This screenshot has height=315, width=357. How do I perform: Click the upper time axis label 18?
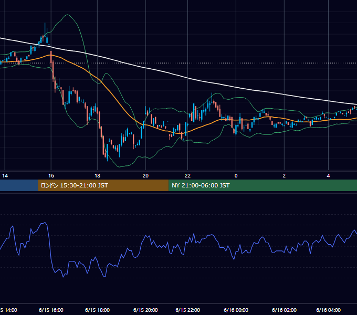pos(97,176)
